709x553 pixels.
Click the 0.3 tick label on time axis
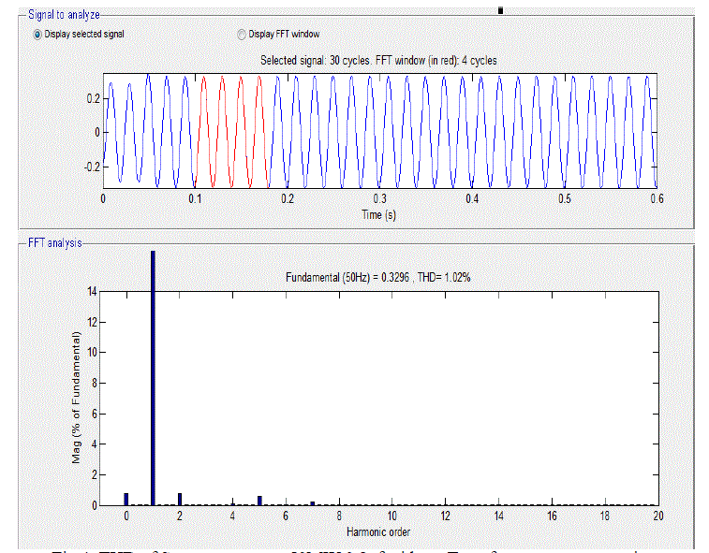pyautogui.click(x=379, y=199)
